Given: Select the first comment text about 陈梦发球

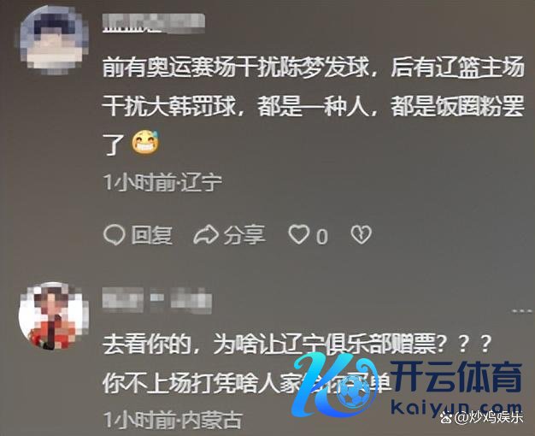Looking at the screenshot, I should 313,107.
